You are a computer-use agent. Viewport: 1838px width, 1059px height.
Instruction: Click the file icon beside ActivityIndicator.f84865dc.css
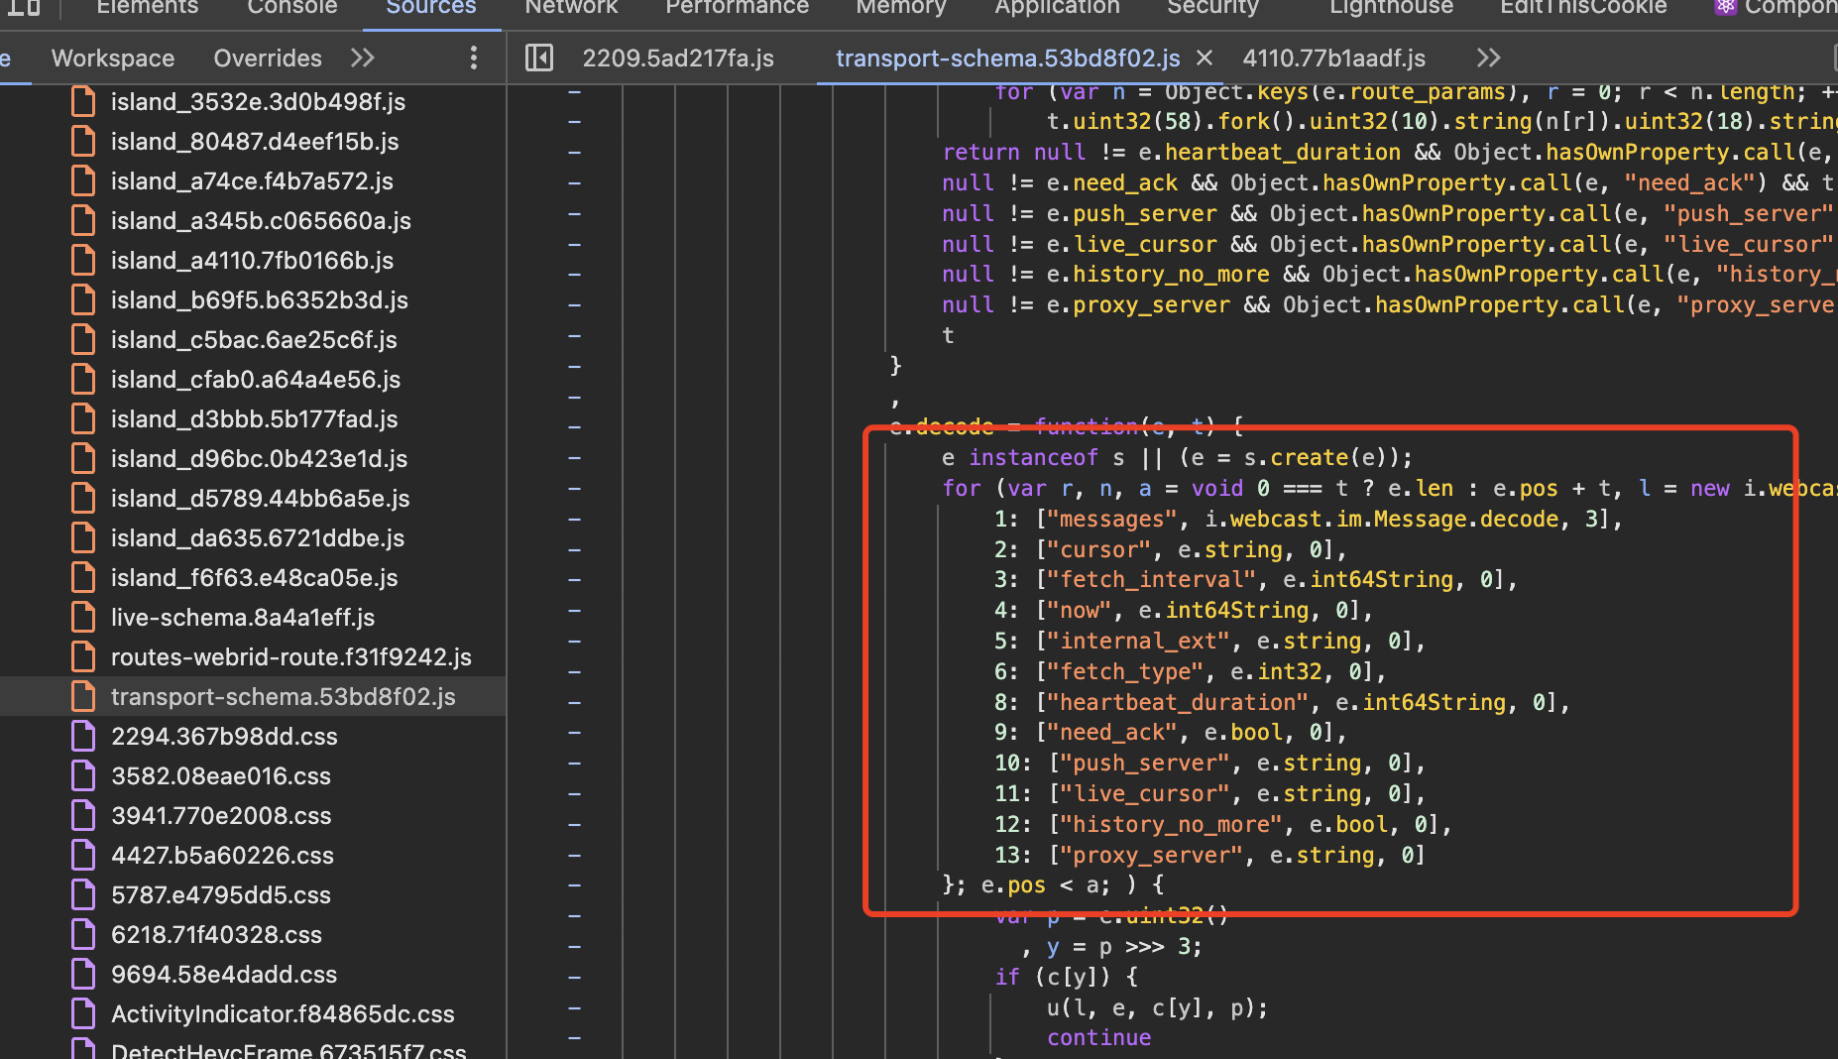tap(83, 1013)
